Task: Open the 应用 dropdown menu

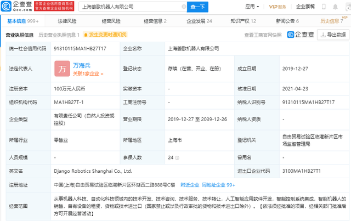Action: pos(252,7)
